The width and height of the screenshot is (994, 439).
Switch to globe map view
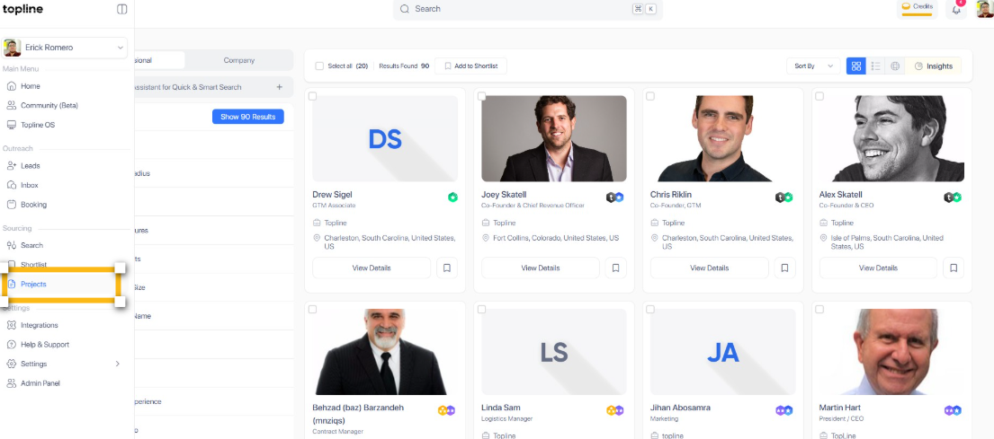(894, 66)
